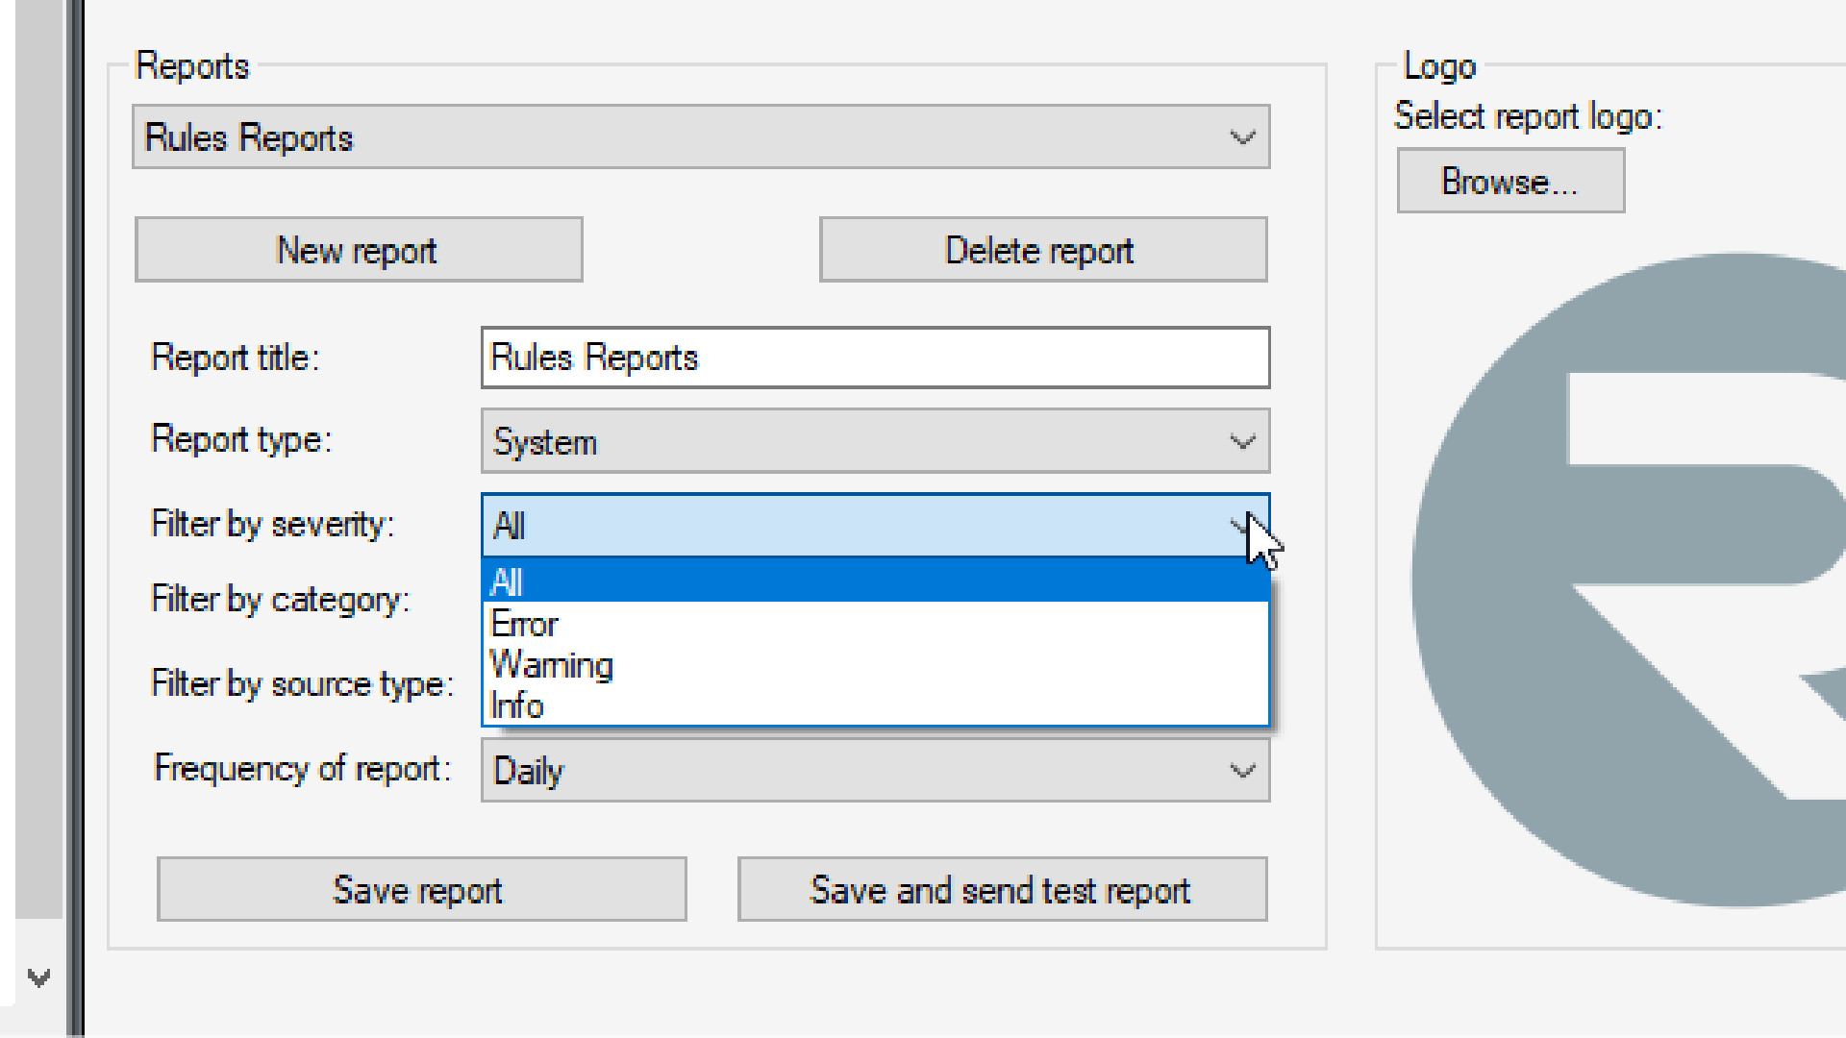Click Browse to select report logo
1846x1038 pixels.
click(x=1510, y=181)
